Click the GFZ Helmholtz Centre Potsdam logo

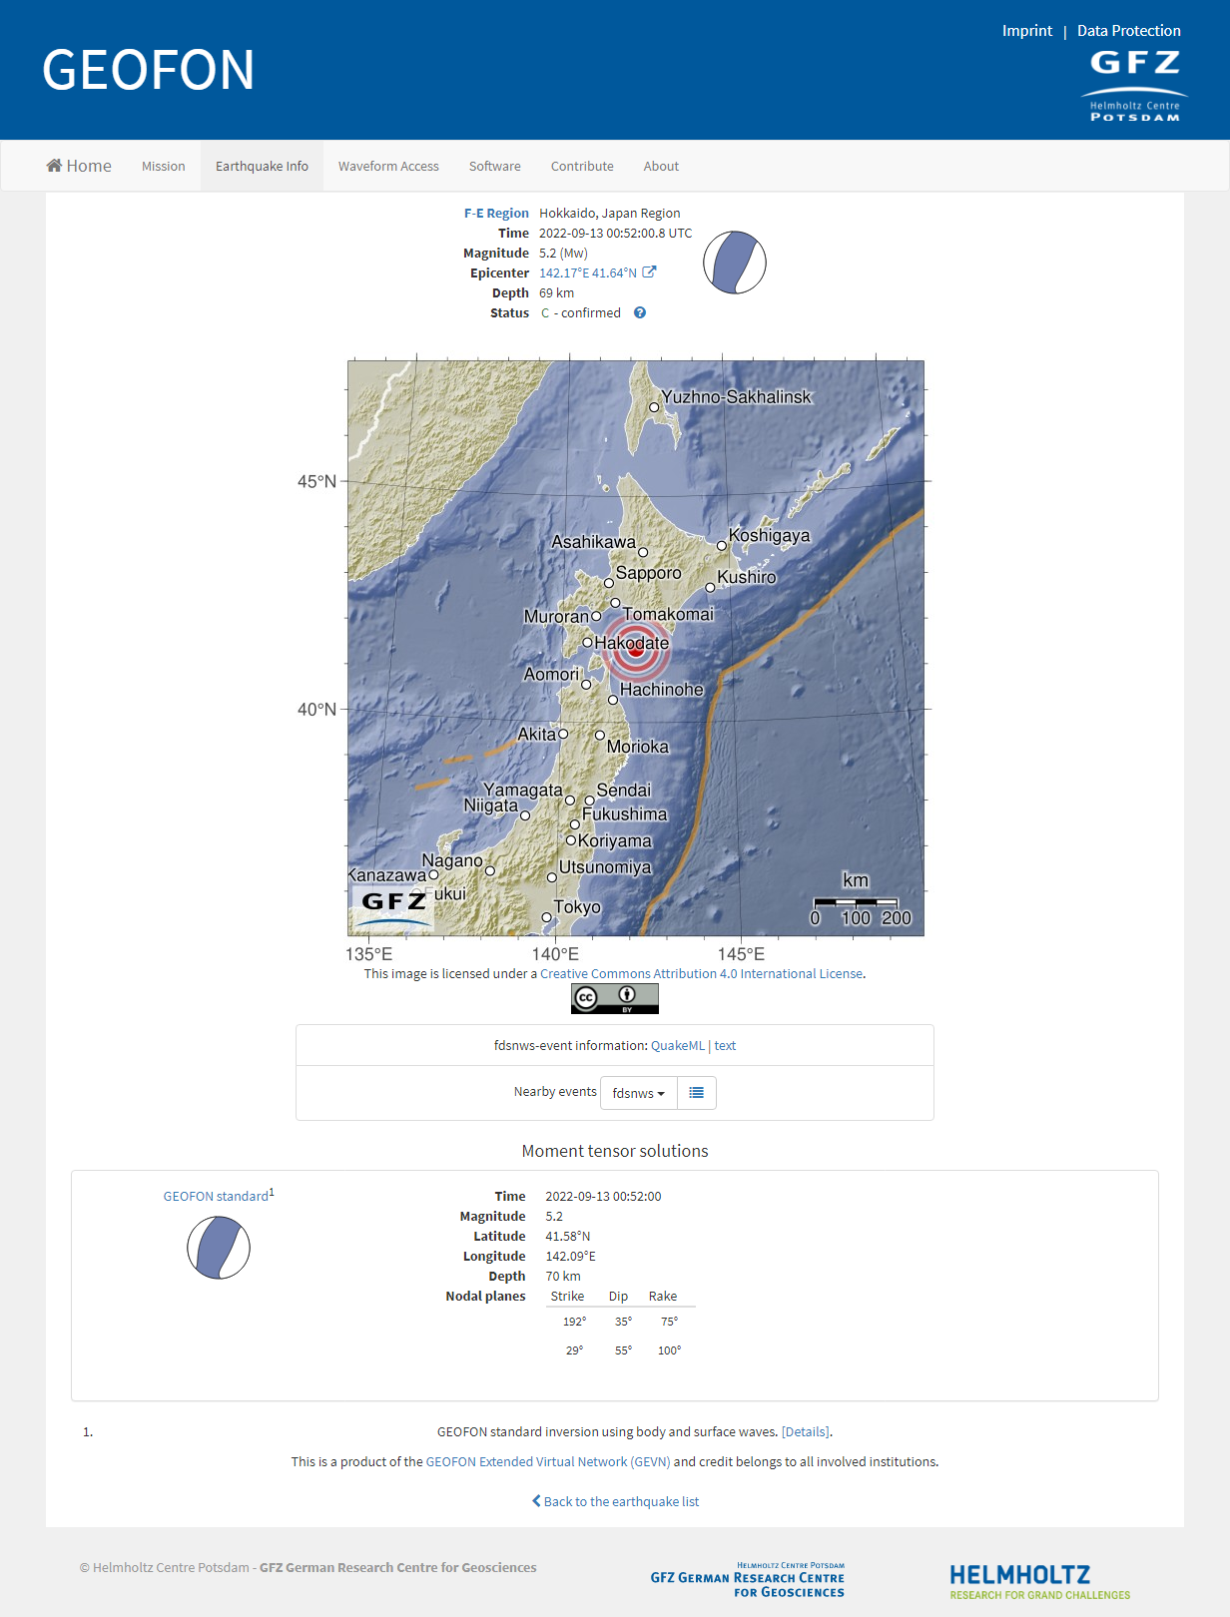[x=1134, y=86]
